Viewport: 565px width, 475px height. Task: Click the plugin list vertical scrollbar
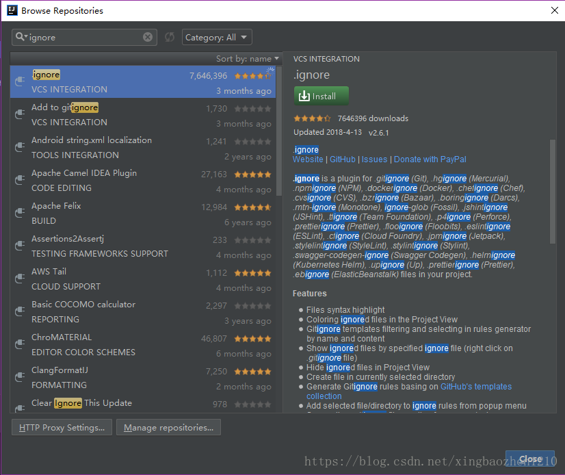279,131
